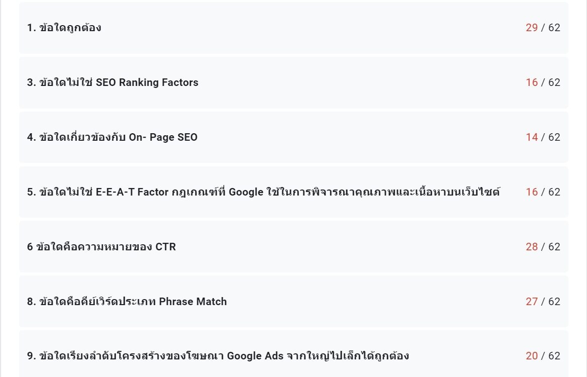Expand the On- Page SEO question
587x377 pixels.
[x=293, y=137]
